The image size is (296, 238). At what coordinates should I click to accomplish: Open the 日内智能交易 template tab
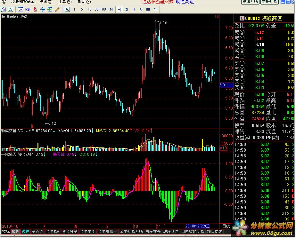[193, 231]
